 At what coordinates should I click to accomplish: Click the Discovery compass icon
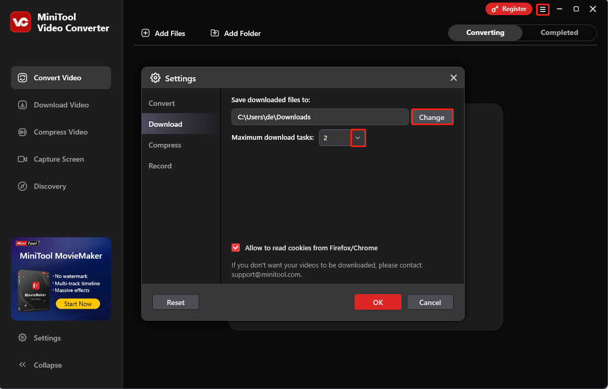click(x=22, y=186)
